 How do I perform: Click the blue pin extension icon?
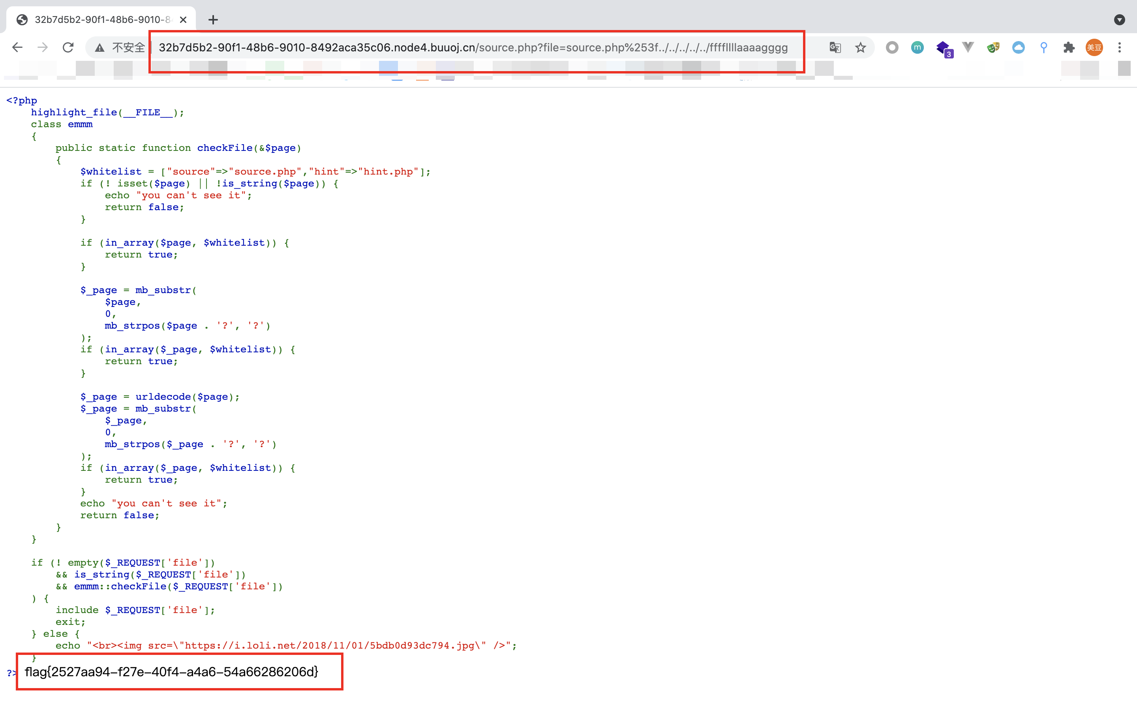1043,47
